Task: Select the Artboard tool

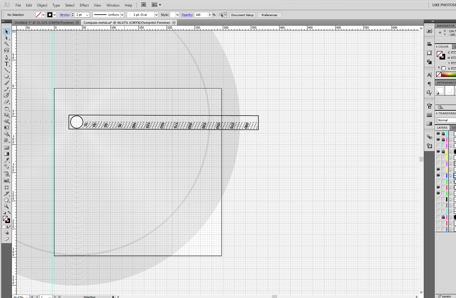Action: [x=7, y=187]
